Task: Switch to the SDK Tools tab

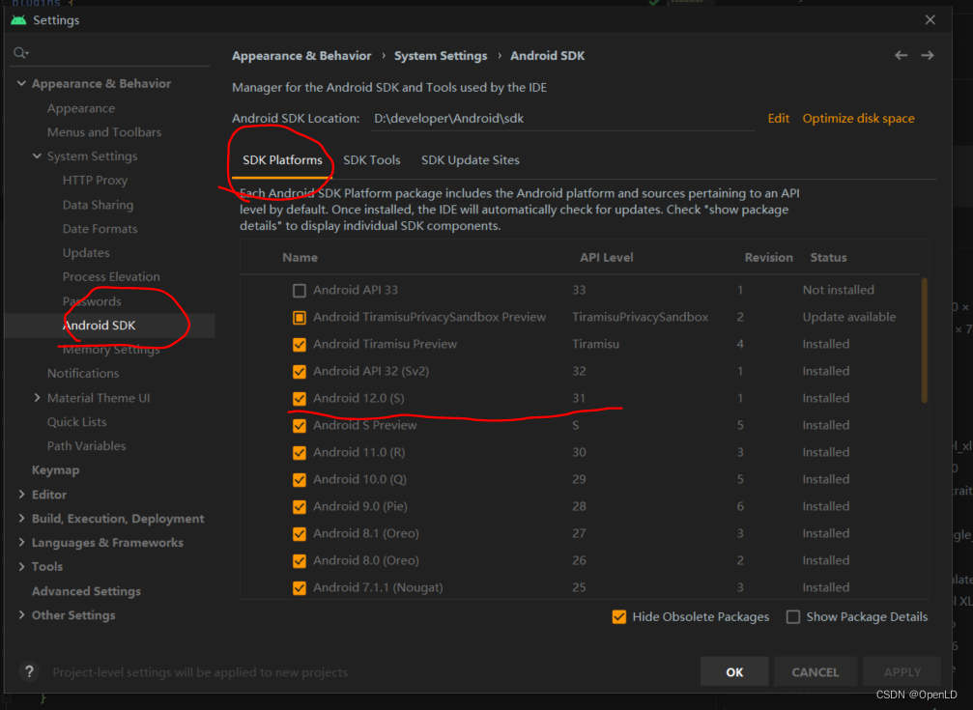Action: 371,160
